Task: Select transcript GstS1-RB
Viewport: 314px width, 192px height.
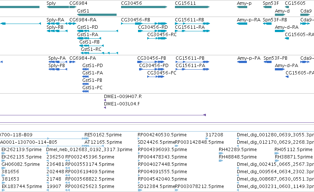Action: (x=91, y=46)
